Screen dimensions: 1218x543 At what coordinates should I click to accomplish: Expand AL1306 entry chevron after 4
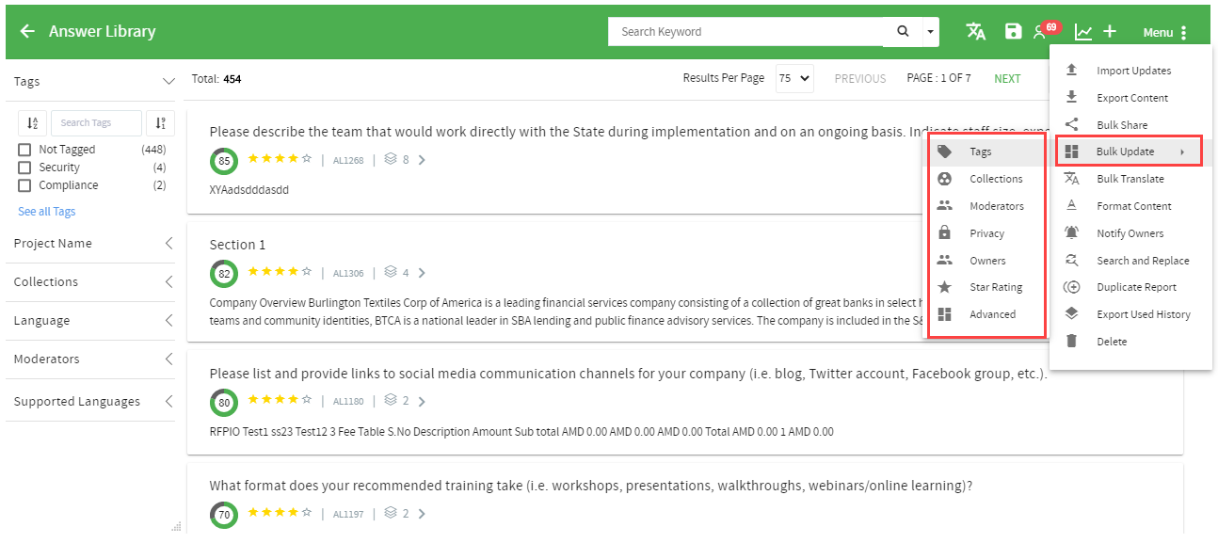(422, 273)
